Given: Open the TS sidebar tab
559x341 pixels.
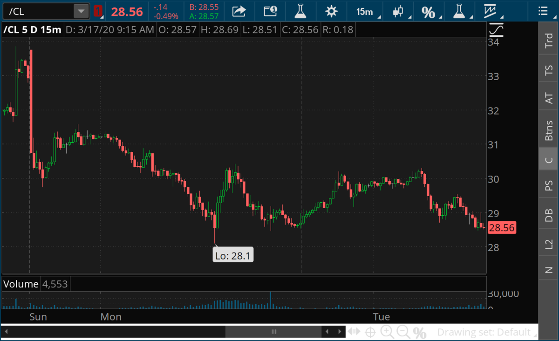Looking at the screenshot, I should coord(549,70).
